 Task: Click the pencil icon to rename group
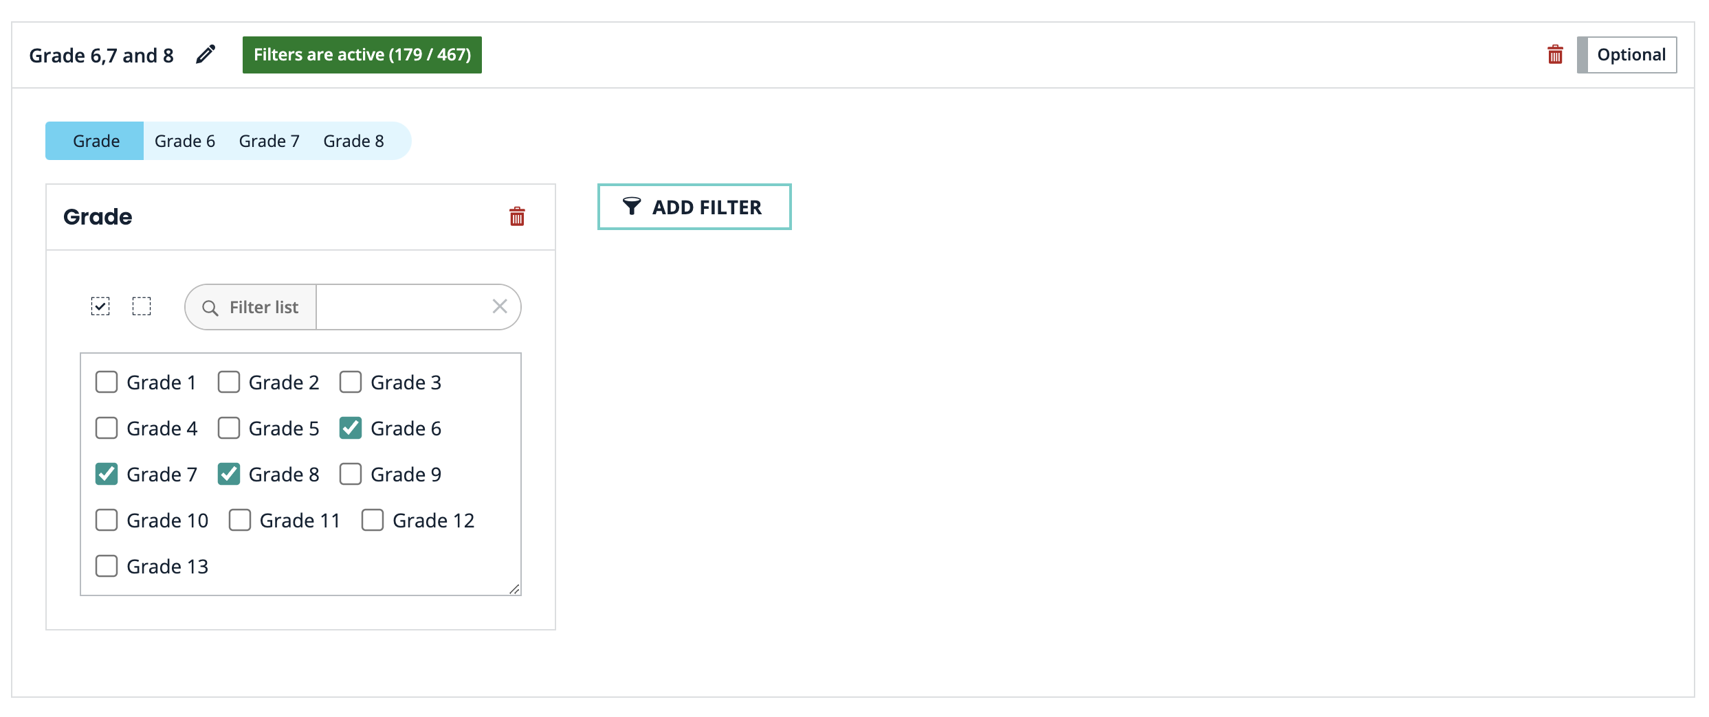point(206,54)
